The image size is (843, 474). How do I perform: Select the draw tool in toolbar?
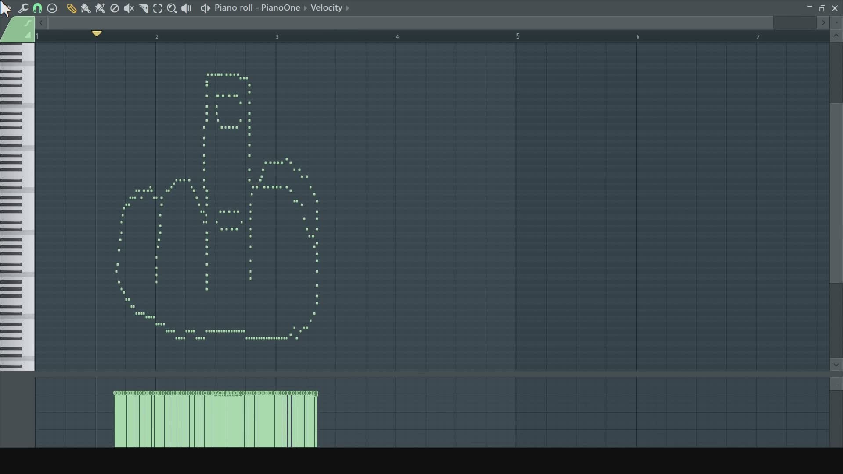(x=71, y=7)
